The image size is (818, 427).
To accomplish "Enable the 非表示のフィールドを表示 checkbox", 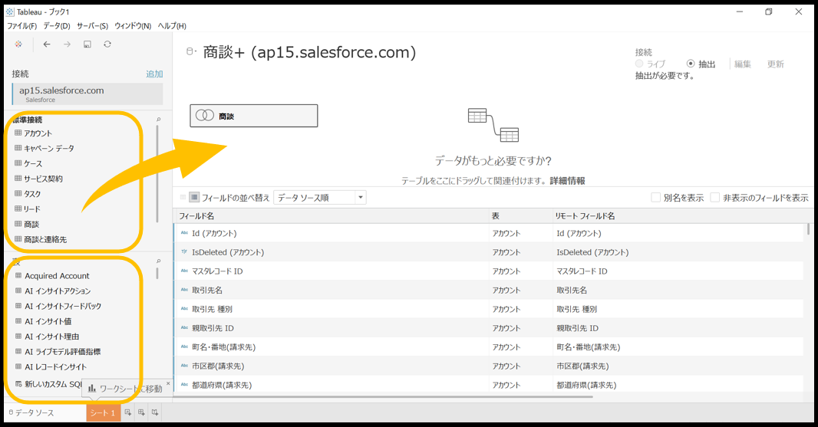I will tap(715, 197).
